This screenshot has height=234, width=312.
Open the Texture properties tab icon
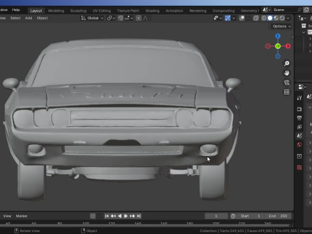300,167
